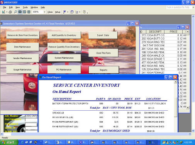Click the Database Window icon
Viewport: 195px width, 145px height.
point(72,12)
